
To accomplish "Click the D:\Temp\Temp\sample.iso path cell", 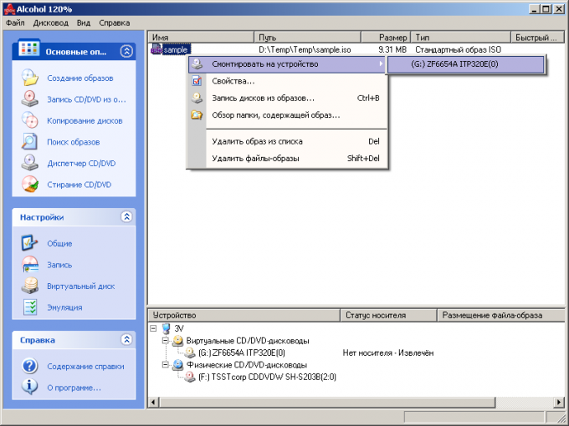I will tap(305, 49).
